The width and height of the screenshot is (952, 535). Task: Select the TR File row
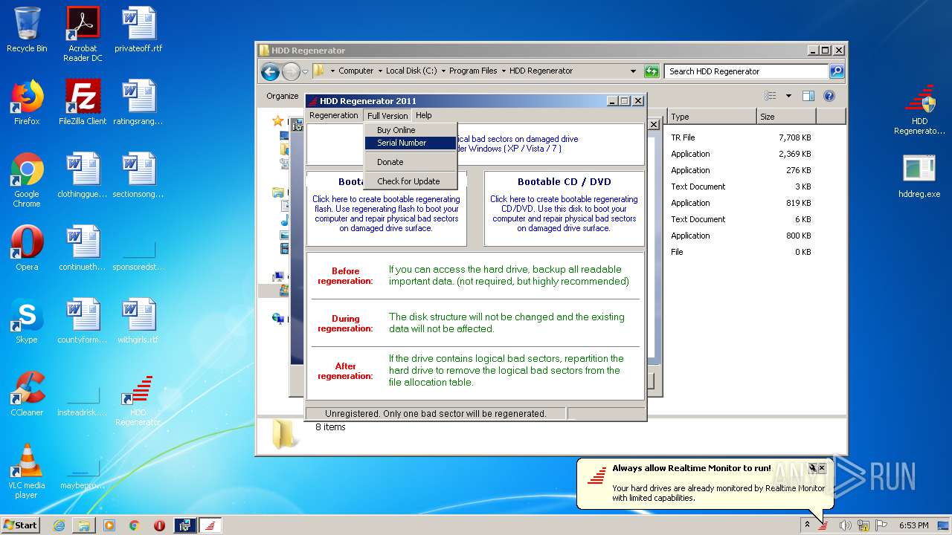(741, 137)
